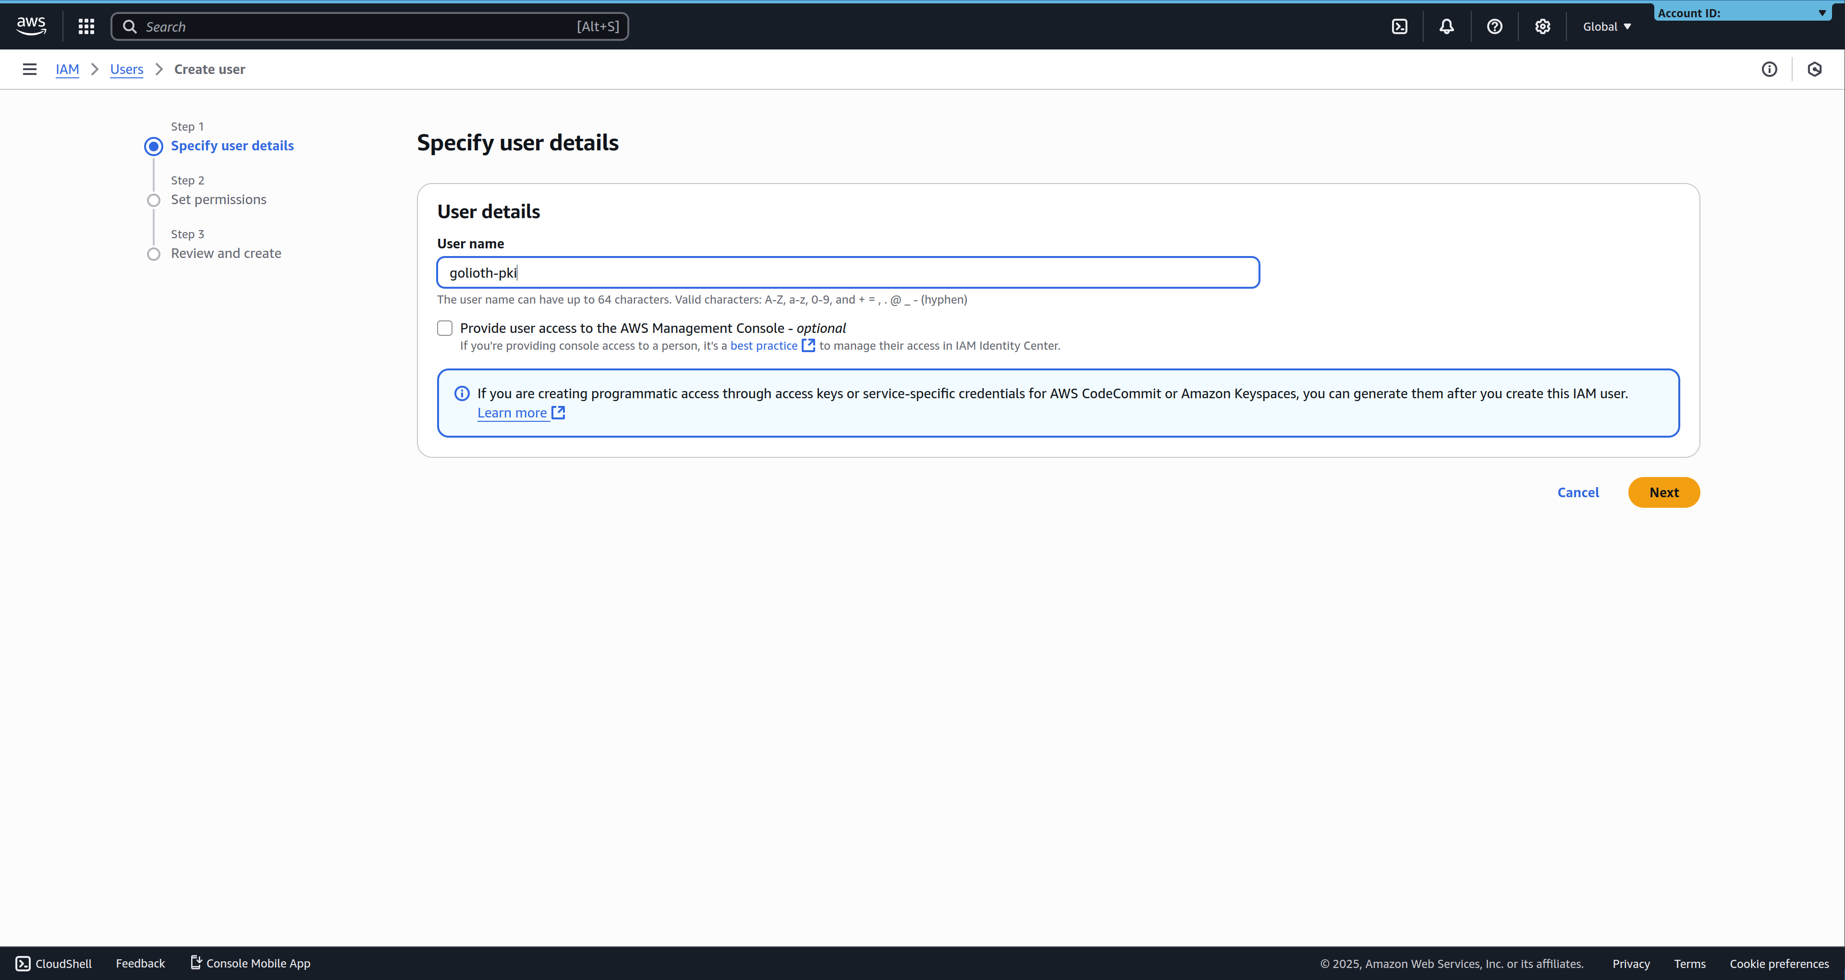Open the best practice link

point(764,345)
